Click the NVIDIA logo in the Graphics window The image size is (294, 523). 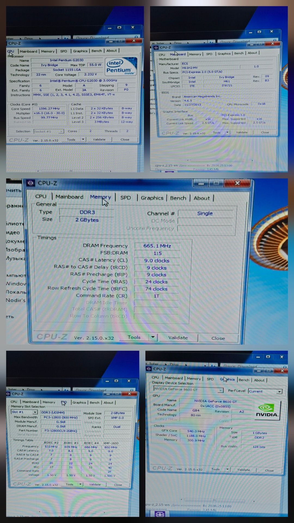[x=268, y=410]
